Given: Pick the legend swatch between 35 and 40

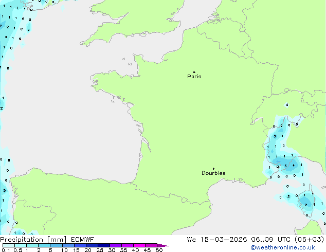Looking at the screenshot, I should (128, 245).
